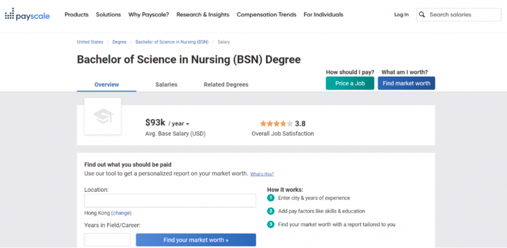Click into the Location input field
507x248 pixels.
(x=170, y=201)
